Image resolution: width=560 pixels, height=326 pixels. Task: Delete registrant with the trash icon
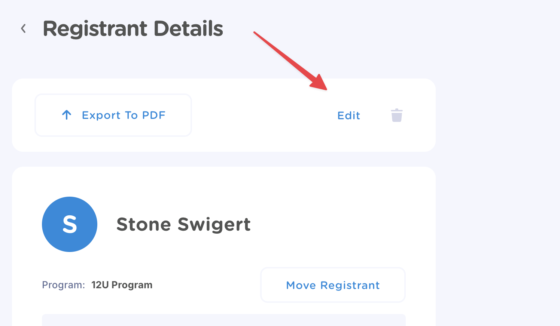396,115
